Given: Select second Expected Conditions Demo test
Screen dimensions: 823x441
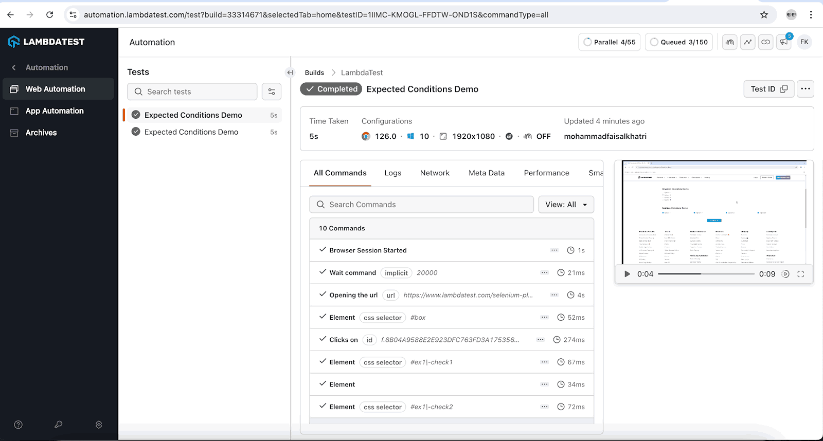Looking at the screenshot, I should point(203,132).
